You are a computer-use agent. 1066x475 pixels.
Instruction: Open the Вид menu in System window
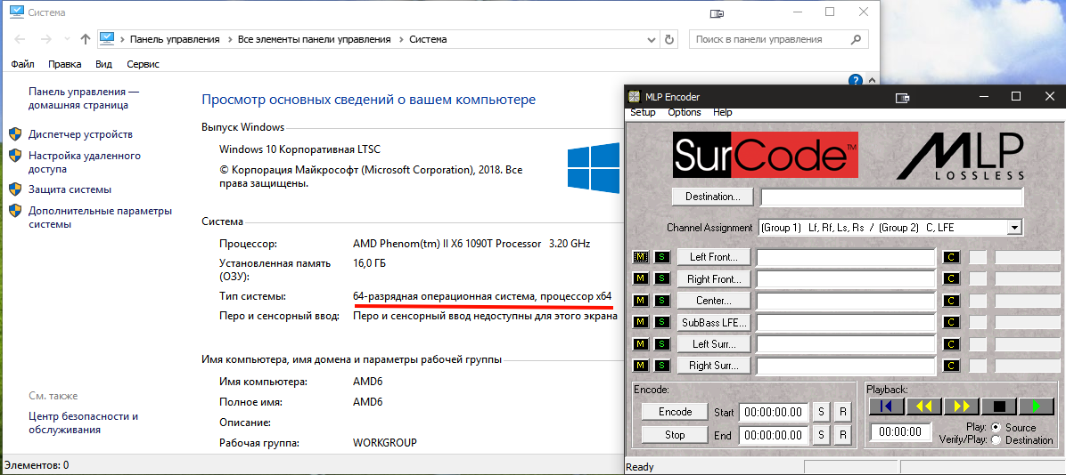103,64
